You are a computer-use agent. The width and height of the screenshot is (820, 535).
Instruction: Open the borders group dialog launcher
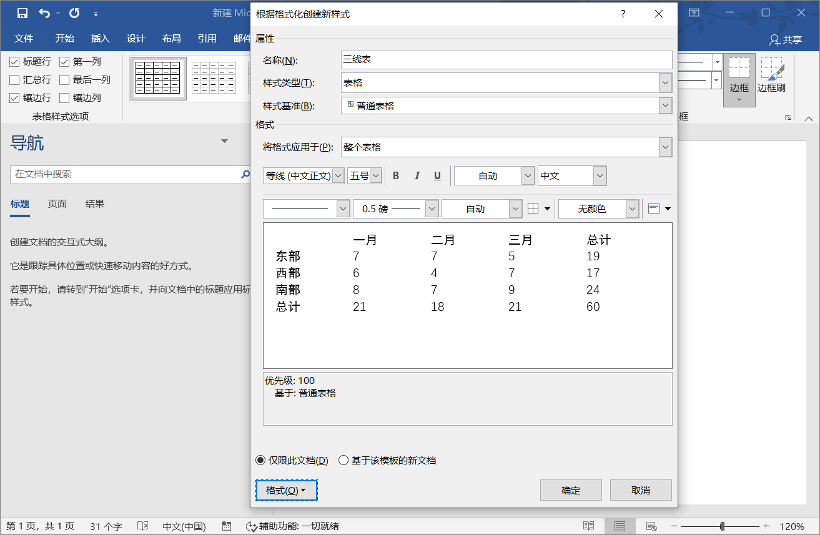pos(788,117)
